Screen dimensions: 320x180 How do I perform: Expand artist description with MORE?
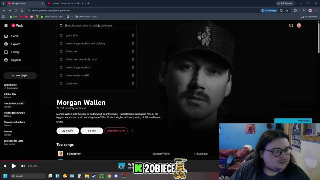(x=59, y=122)
